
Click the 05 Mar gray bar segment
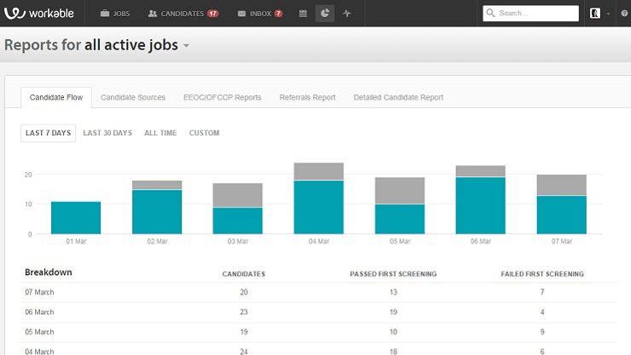click(x=400, y=191)
